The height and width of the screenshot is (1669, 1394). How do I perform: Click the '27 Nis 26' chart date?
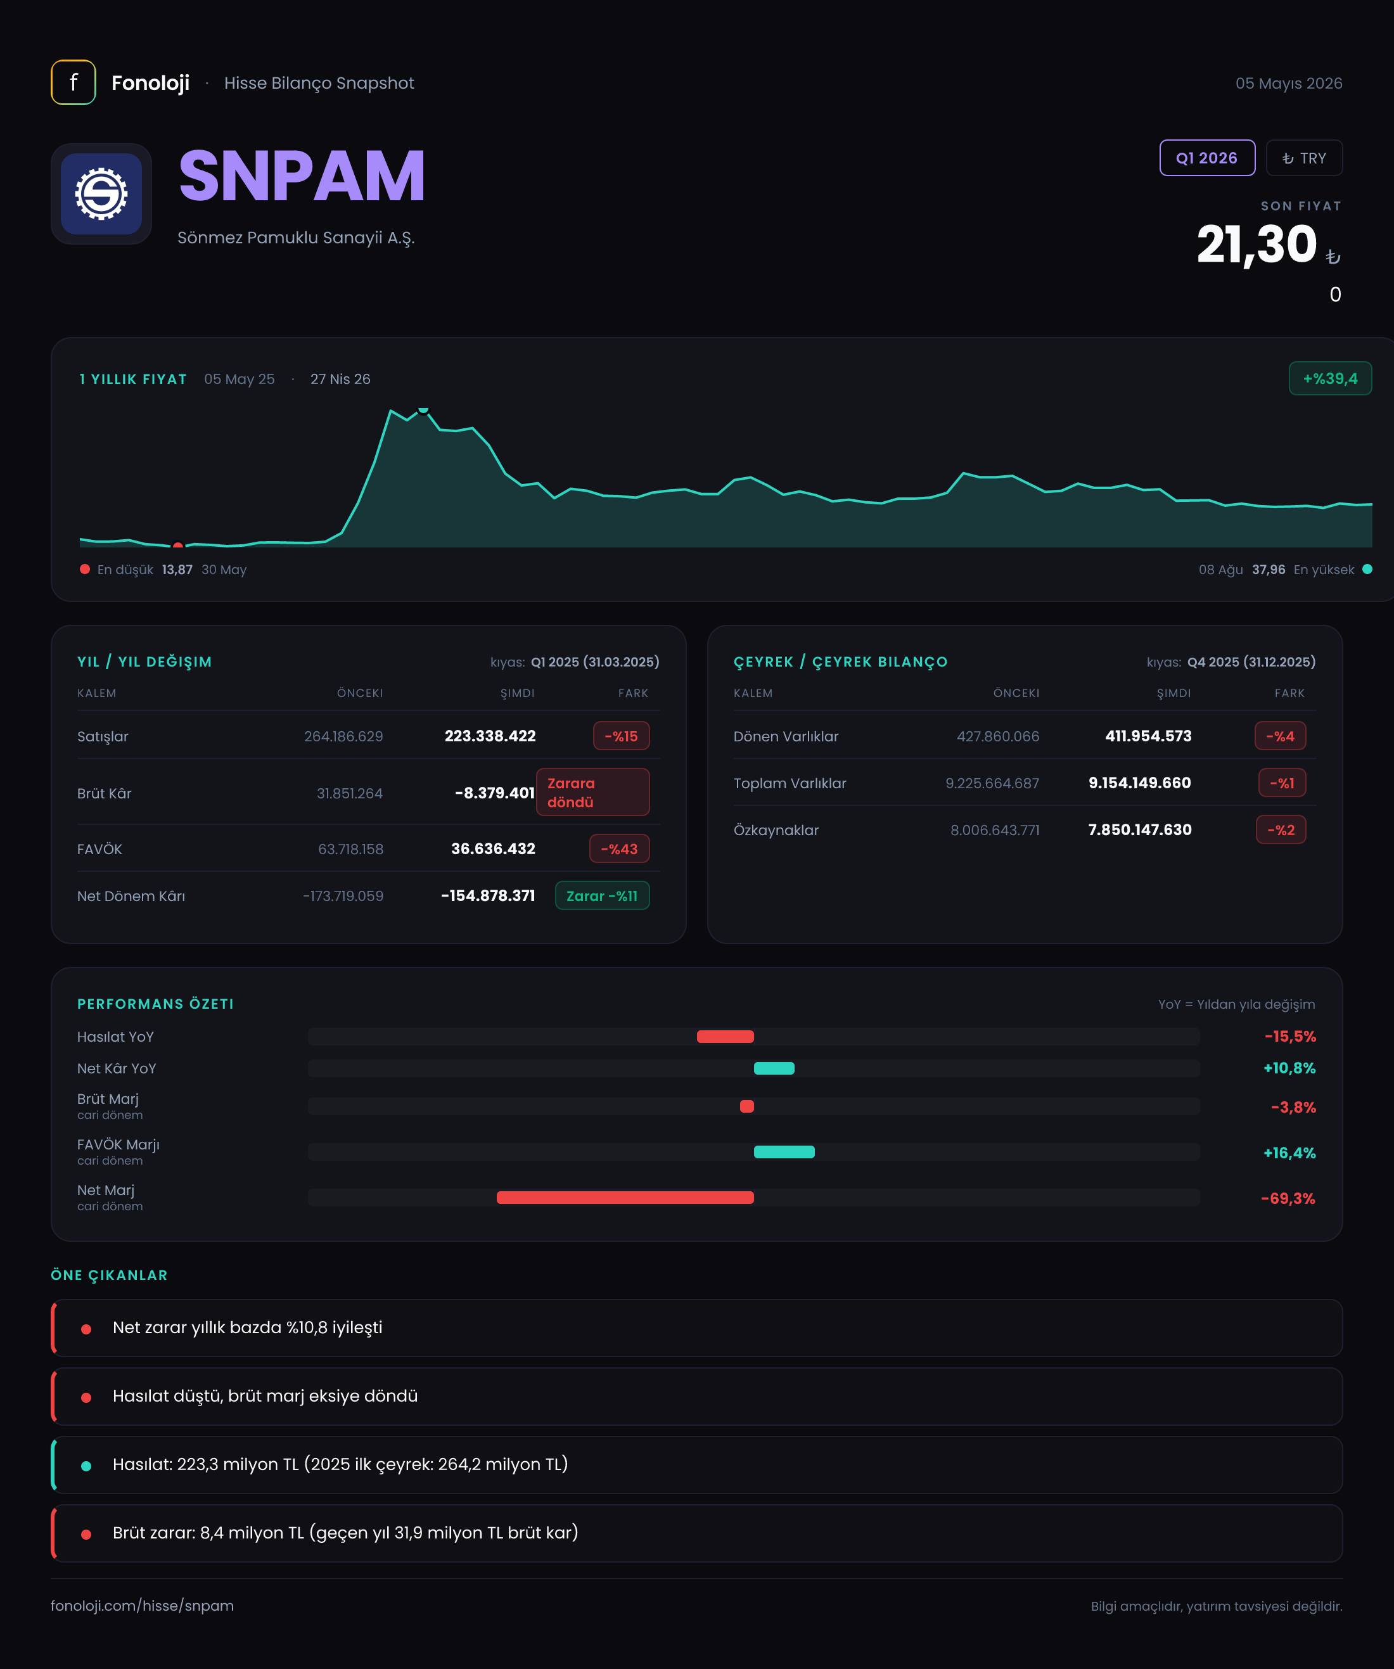[x=340, y=379]
